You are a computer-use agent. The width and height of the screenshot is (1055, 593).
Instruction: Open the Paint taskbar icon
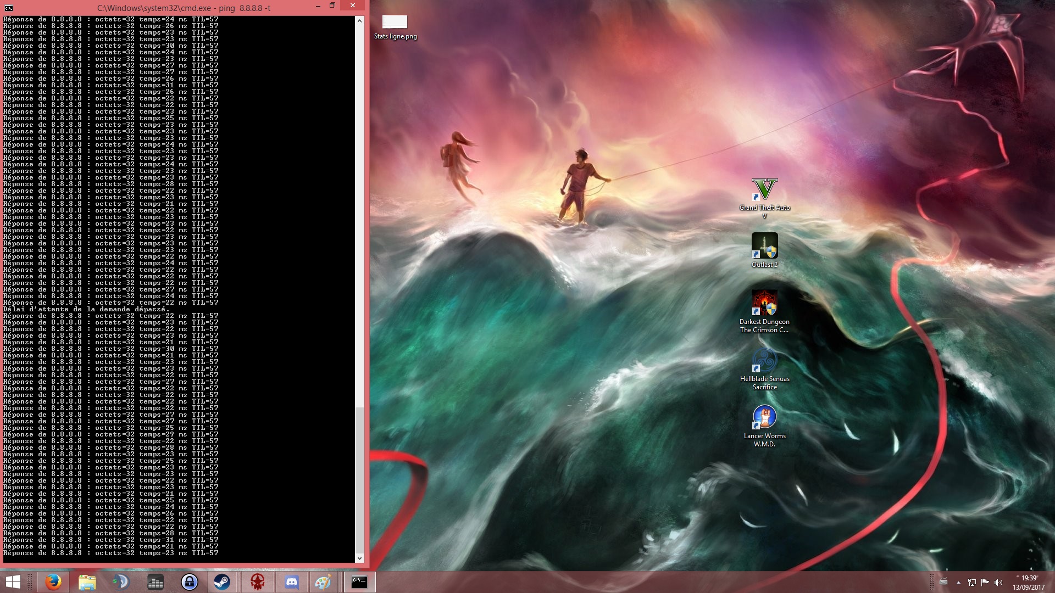[323, 582]
